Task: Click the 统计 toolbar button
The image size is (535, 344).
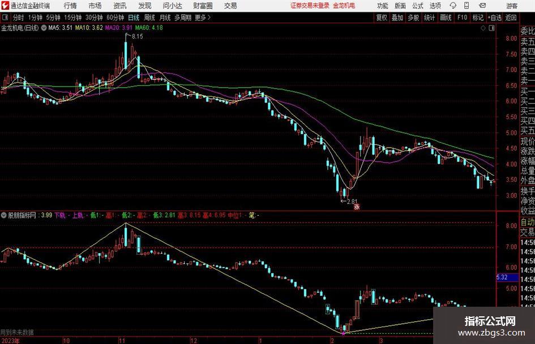Action: click(429, 18)
